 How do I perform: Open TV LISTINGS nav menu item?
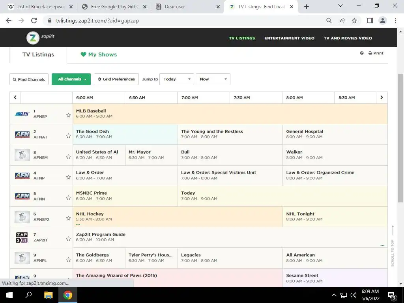[x=242, y=38]
